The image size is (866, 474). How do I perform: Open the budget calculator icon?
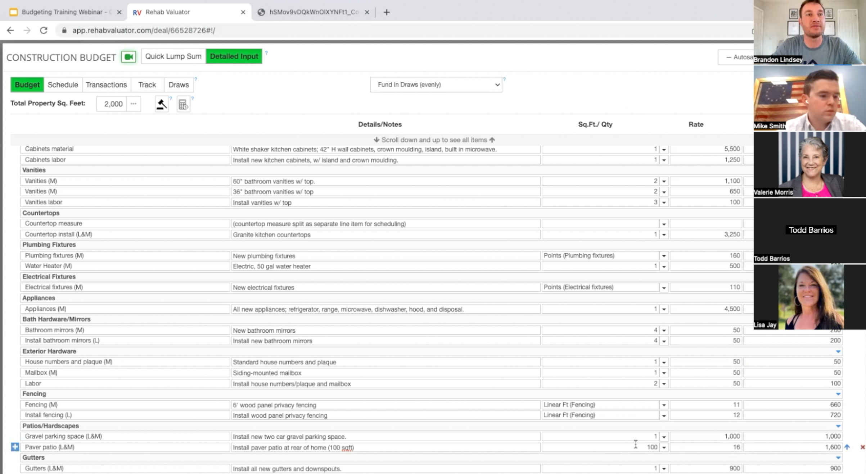coord(183,104)
